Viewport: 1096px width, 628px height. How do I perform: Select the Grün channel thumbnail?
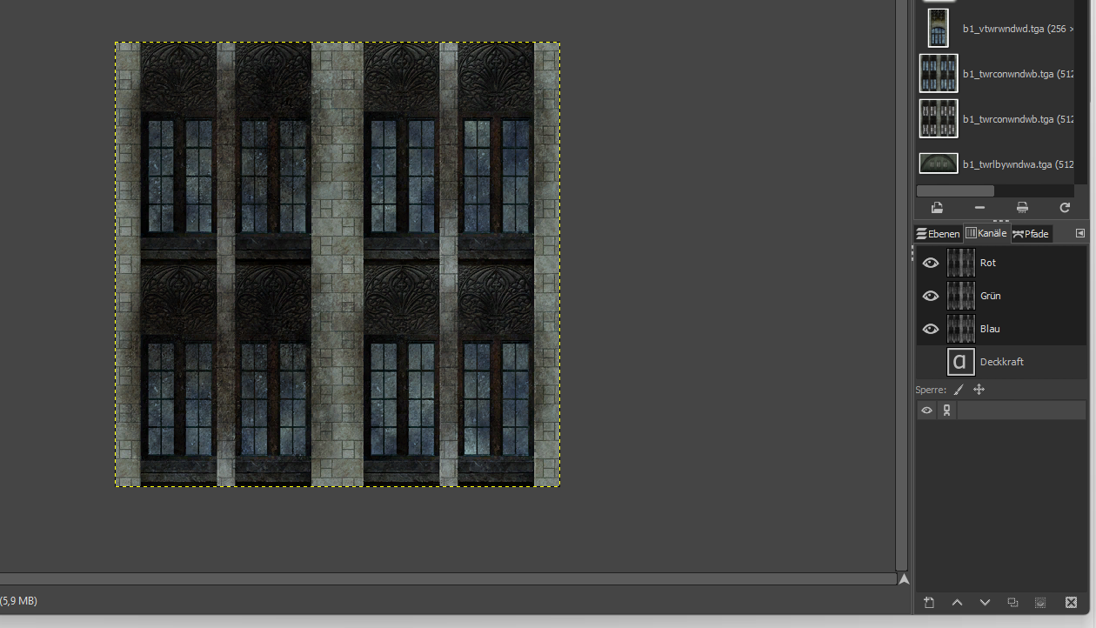point(961,296)
